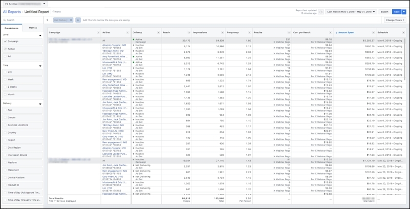This screenshot has width=410, height=209.
Task: Enable the Ad level breakdown
Action: pyautogui.click(x=5, y=56)
